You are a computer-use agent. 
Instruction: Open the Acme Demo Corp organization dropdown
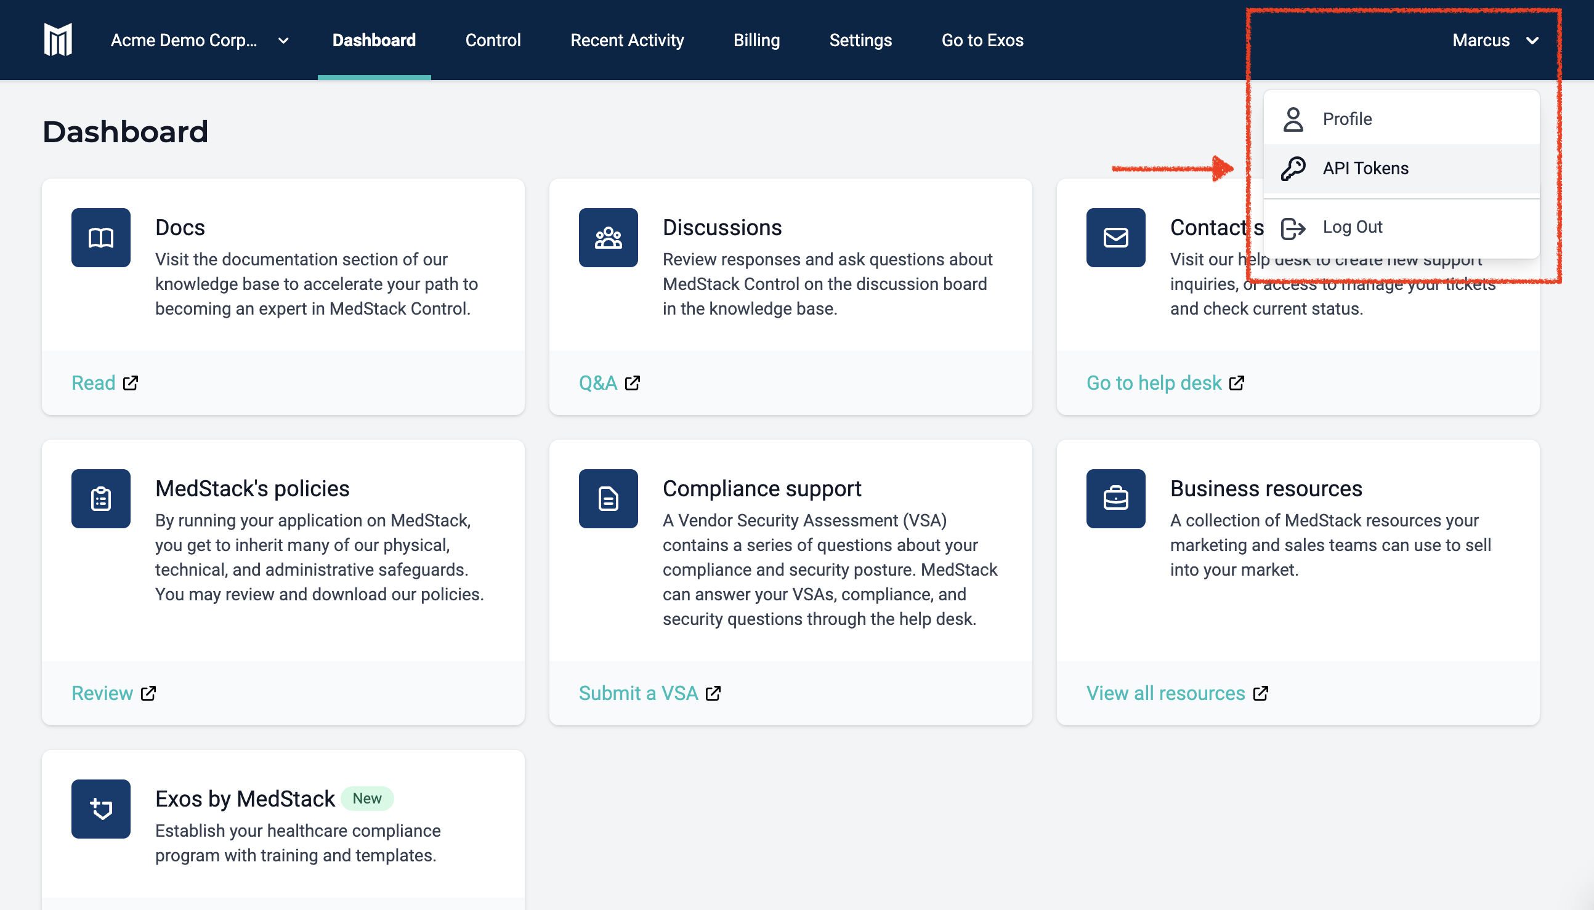coord(200,41)
